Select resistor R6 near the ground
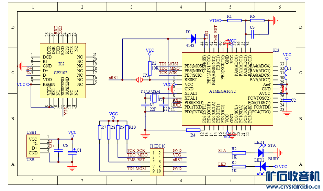The image size is (323, 191). tap(257, 21)
